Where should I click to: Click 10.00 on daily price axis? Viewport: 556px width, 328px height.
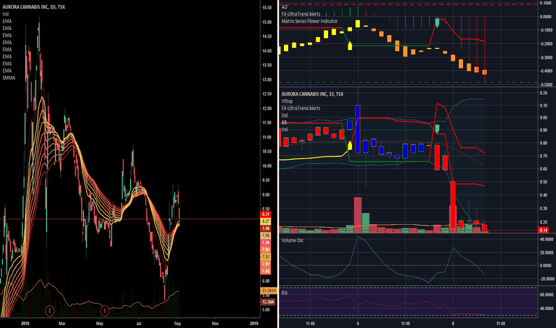tap(267, 166)
